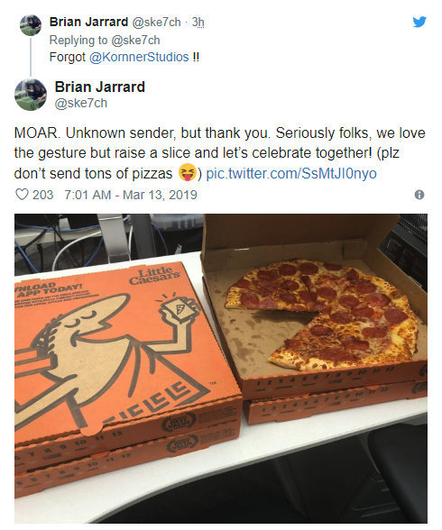Screen dimensions: 442x530
Task: Click the Replying to @ske7ch text
Action: (x=105, y=40)
